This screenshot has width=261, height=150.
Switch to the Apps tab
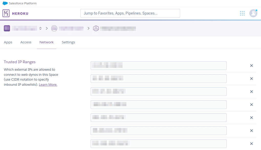coord(8,42)
